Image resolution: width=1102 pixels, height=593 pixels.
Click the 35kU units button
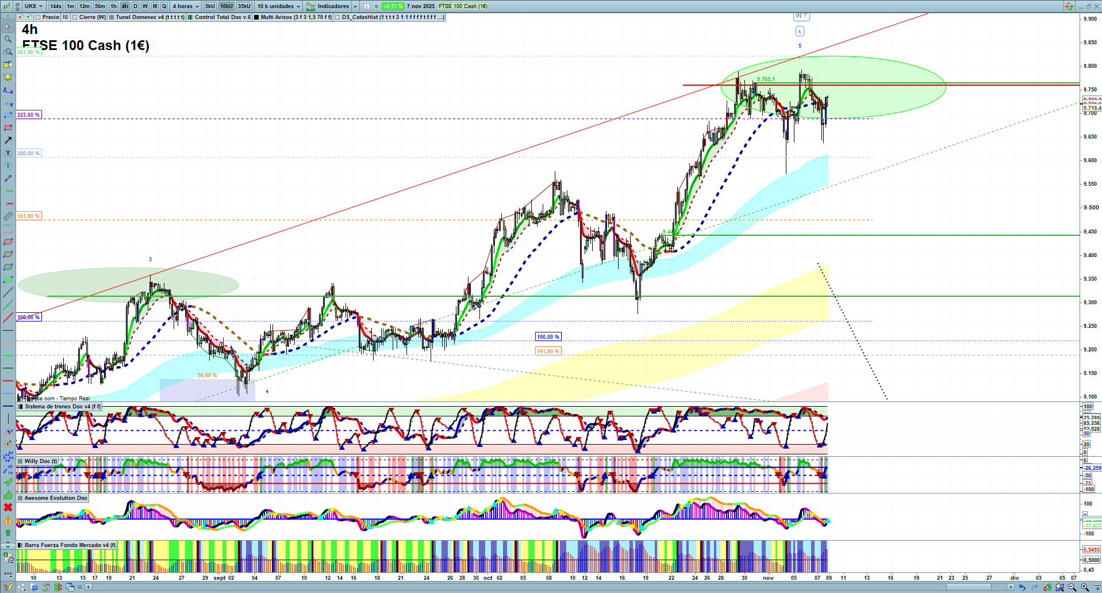(x=244, y=6)
